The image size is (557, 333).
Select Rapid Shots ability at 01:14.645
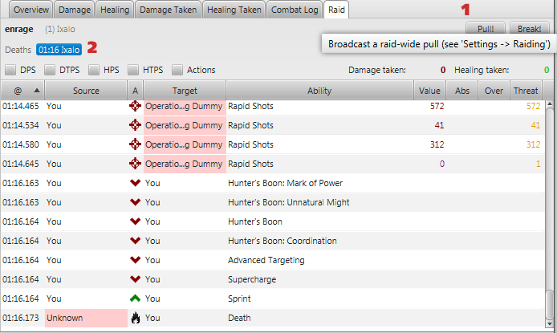point(250,164)
